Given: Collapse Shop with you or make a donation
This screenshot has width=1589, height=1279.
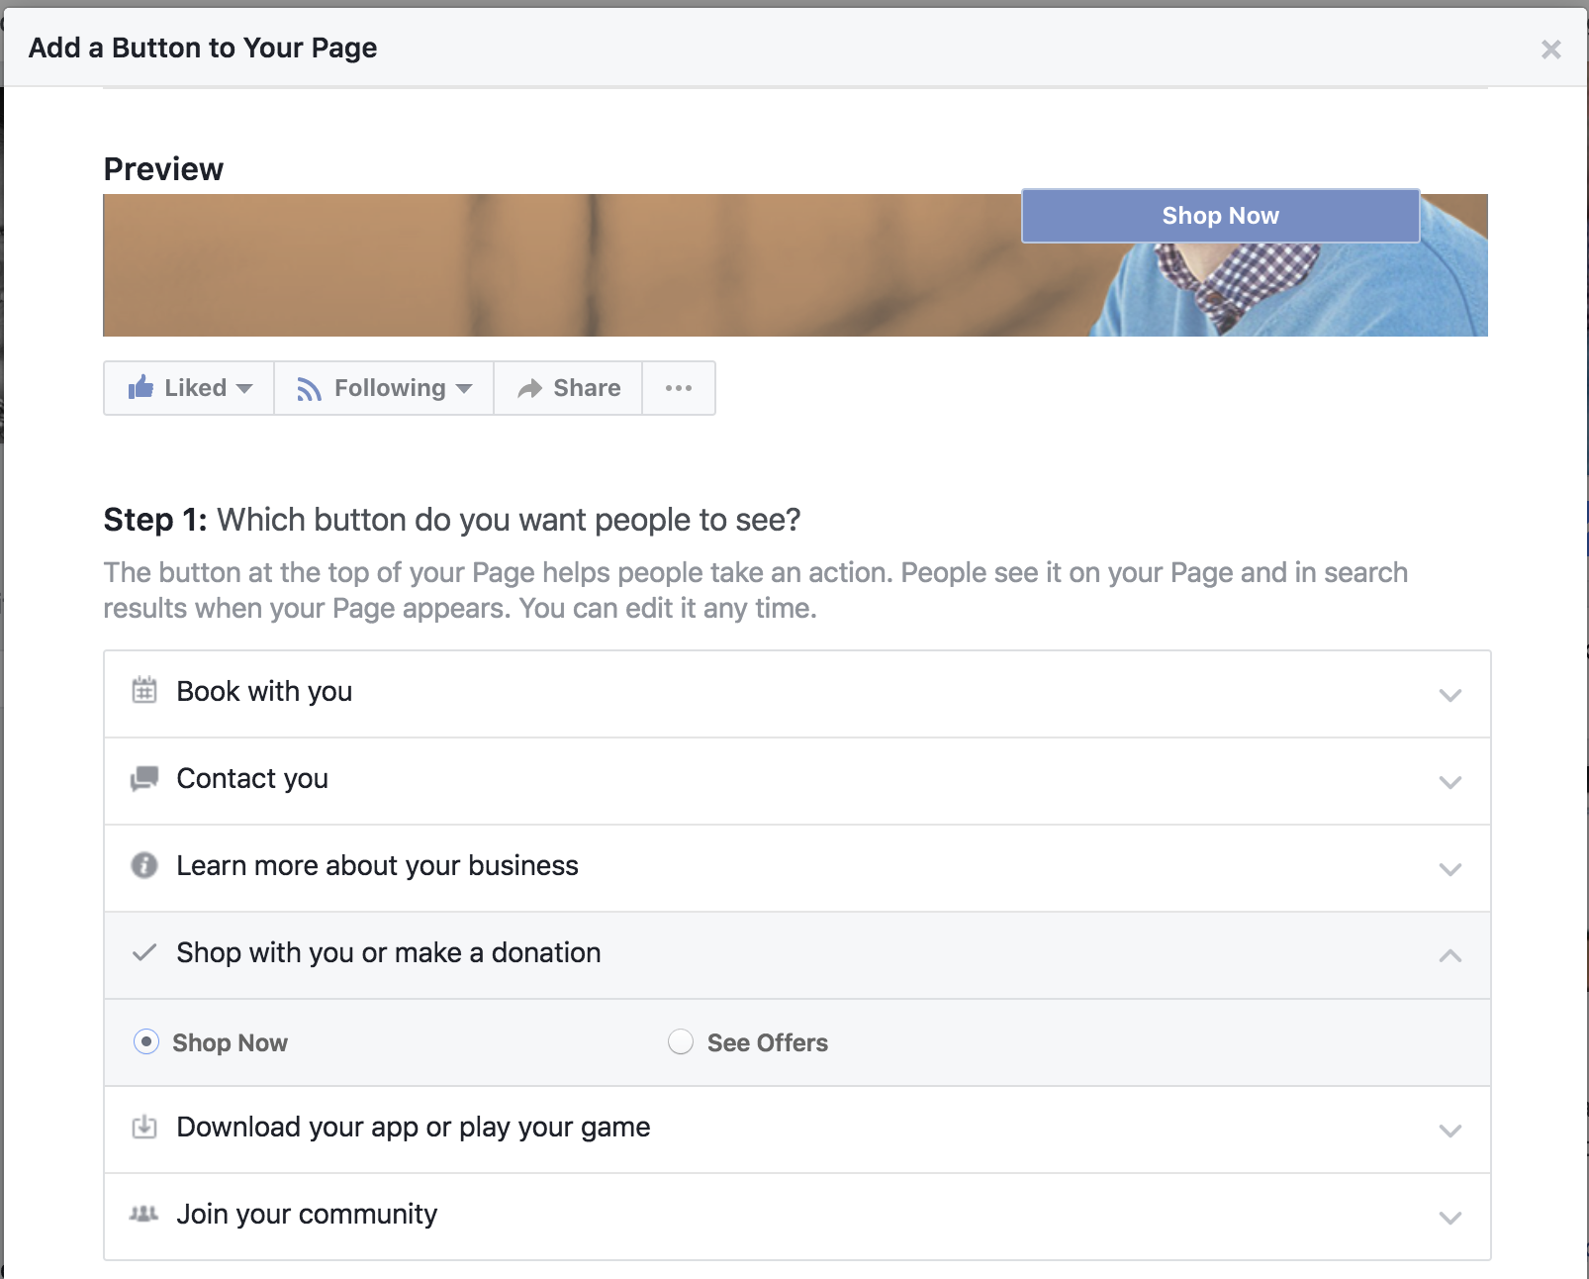Looking at the screenshot, I should (1450, 955).
